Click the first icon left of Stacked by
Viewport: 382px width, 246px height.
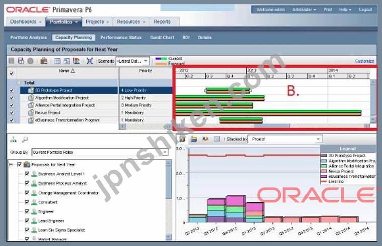(x=183, y=139)
